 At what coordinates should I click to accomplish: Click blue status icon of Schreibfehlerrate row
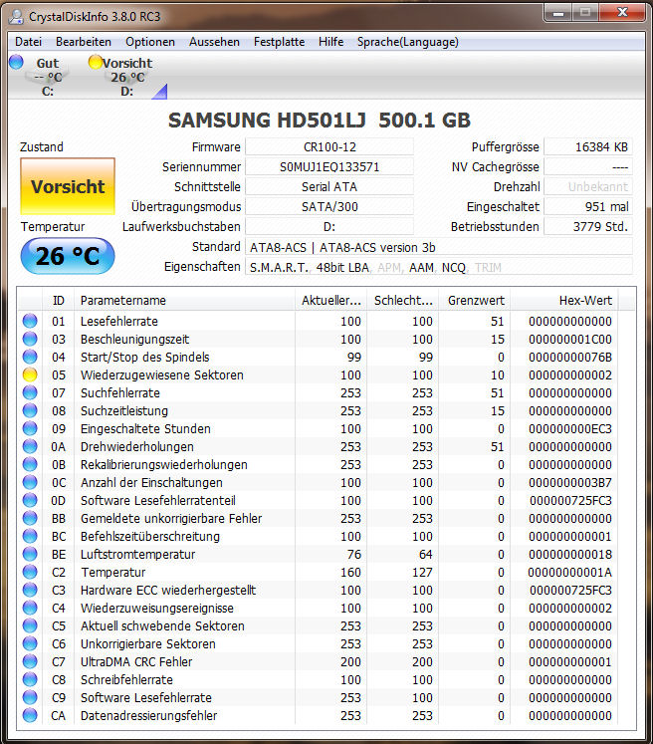click(x=30, y=679)
